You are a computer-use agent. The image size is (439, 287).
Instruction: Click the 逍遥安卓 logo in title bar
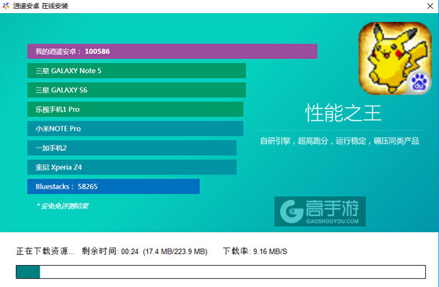click(x=6, y=6)
